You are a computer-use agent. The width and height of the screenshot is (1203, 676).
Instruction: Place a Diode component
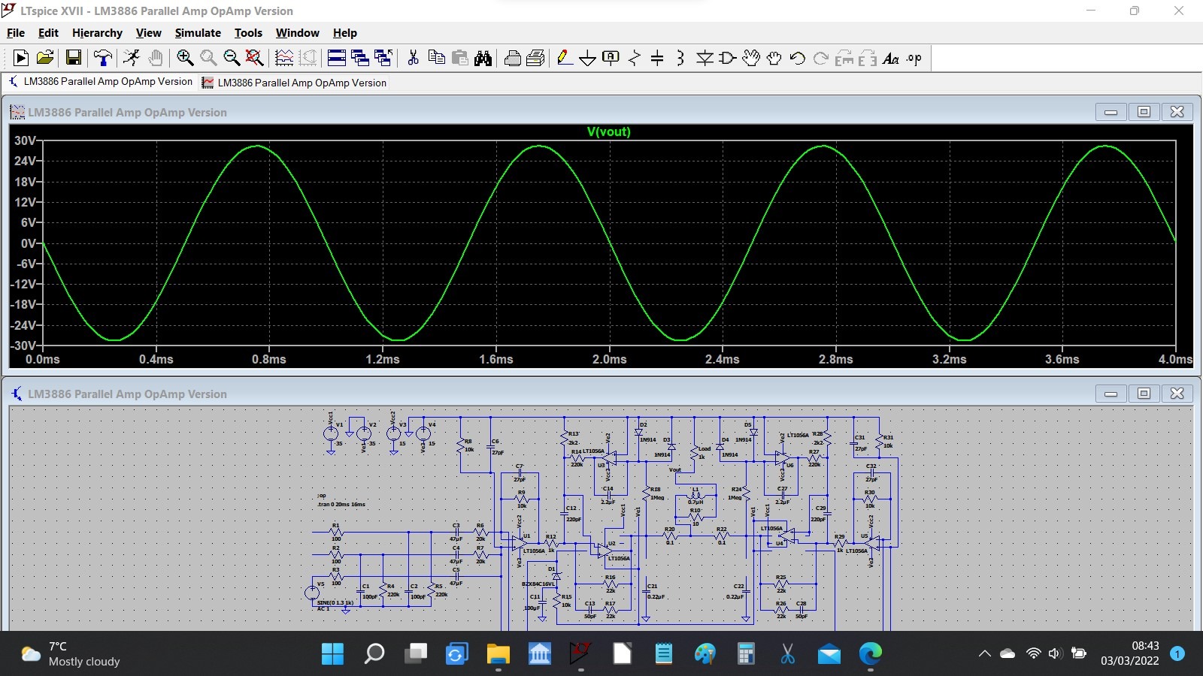point(705,58)
